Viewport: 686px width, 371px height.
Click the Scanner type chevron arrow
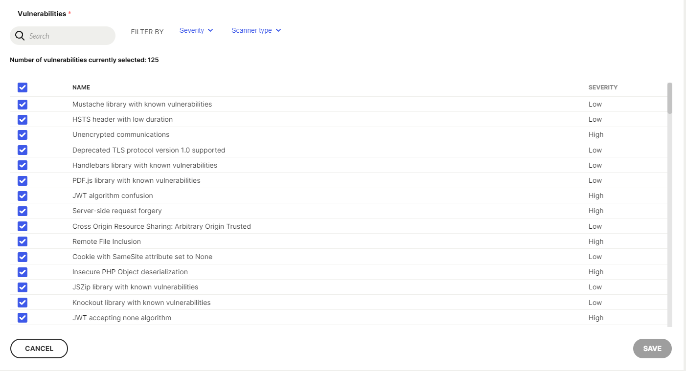point(278,30)
